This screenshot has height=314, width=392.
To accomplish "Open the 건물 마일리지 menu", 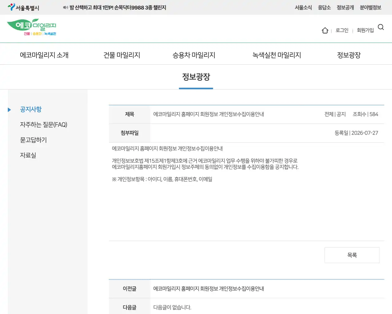I will click(x=122, y=55).
